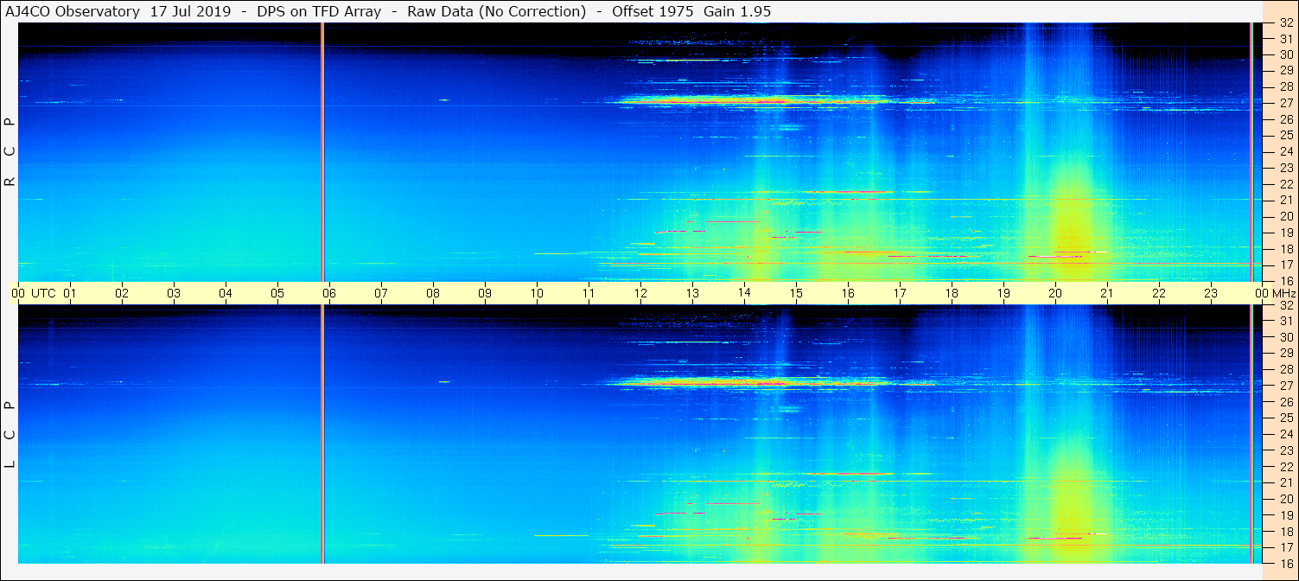
Task: Select the 06 hour tick on UTC axis
Action: (x=329, y=293)
